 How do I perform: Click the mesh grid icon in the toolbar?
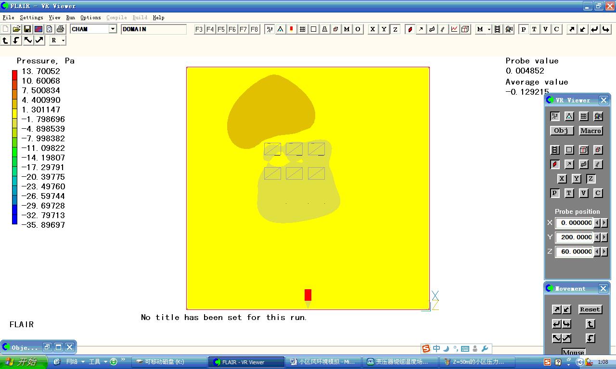[x=303, y=29]
